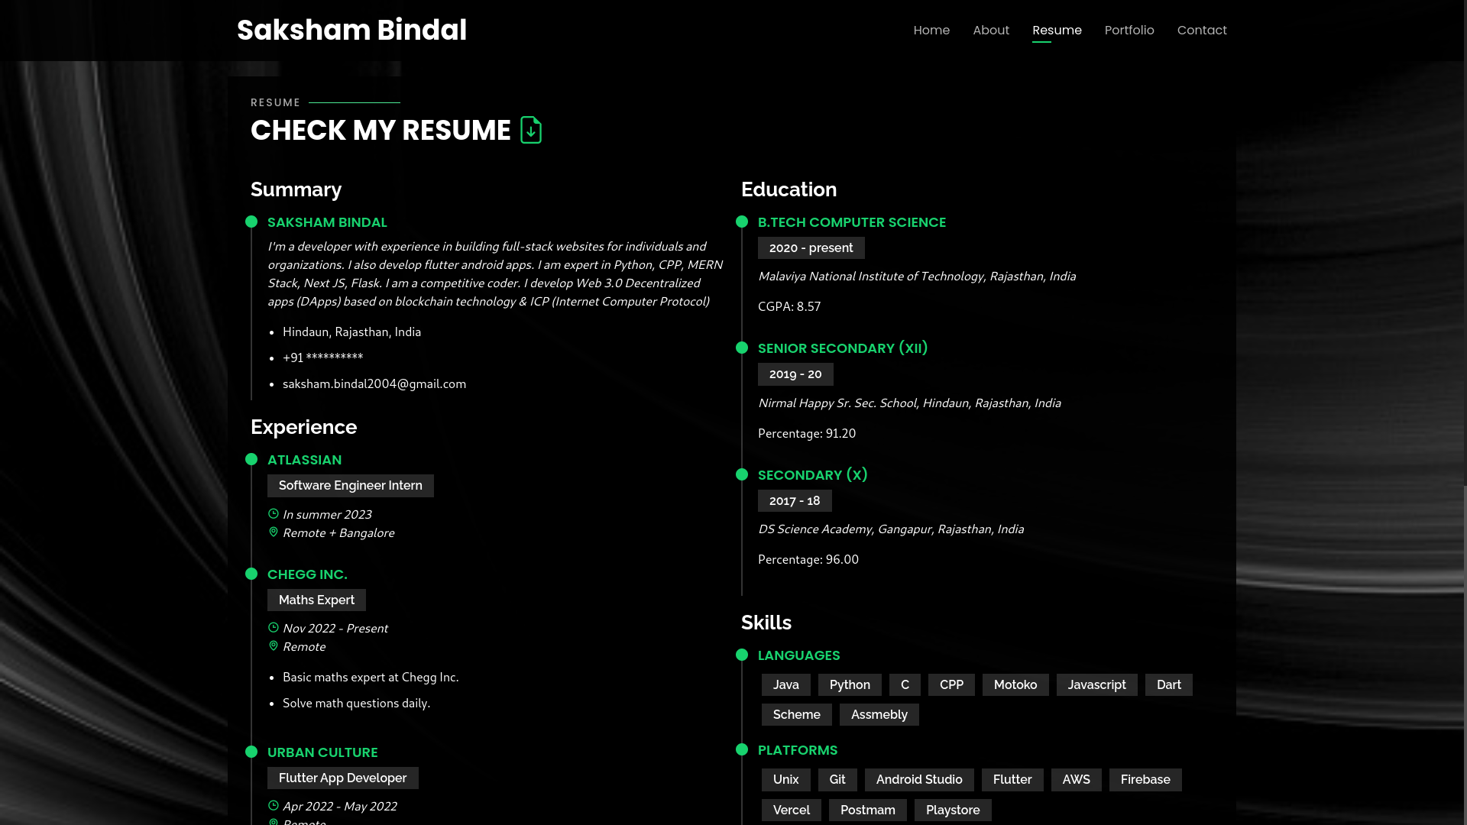
Task: Click green timeline dot beside ATLASSIAN
Action: tap(251, 459)
